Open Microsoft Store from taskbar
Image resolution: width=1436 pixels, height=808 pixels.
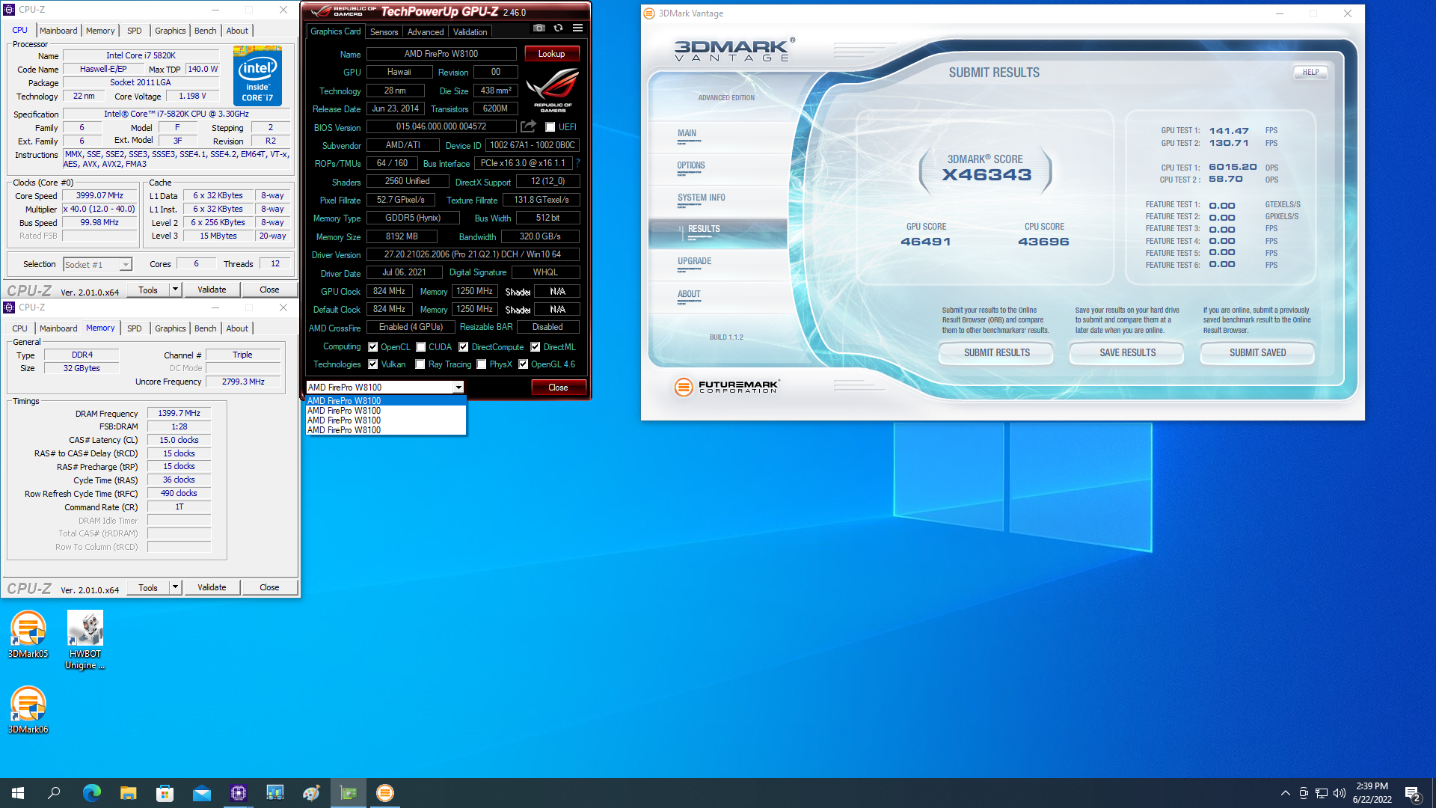tap(165, 793)
